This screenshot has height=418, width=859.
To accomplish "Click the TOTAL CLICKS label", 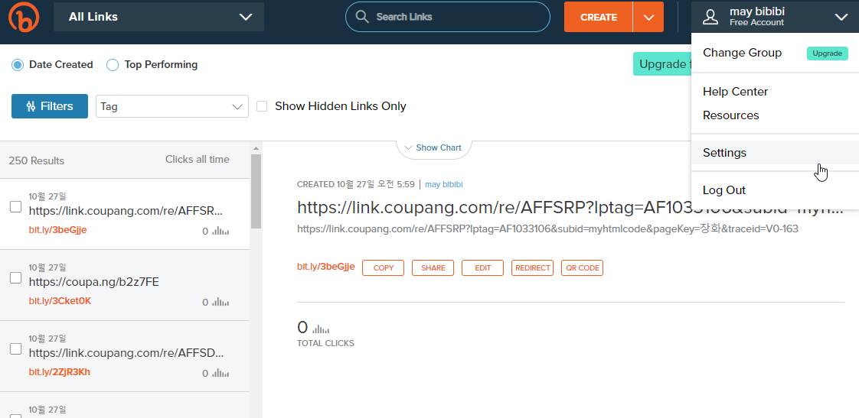I will tap(325, 344).
